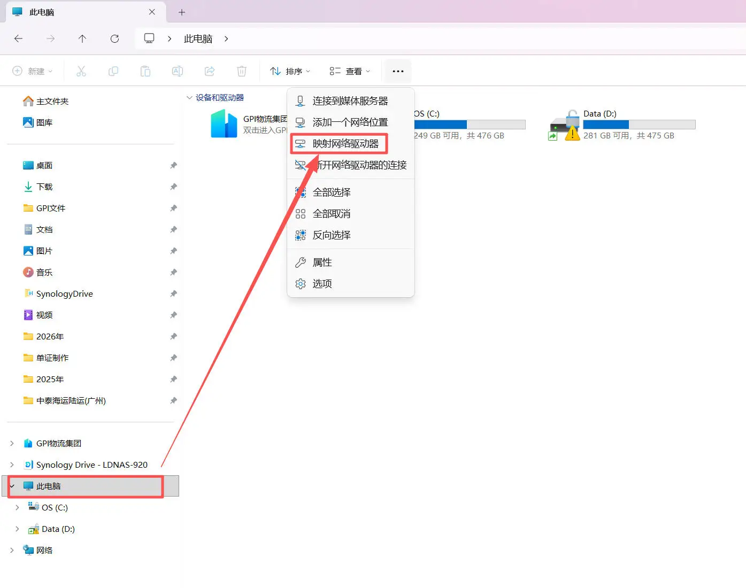Open the 新建 new item button
The image size is (746, 588).
[33, 71]
